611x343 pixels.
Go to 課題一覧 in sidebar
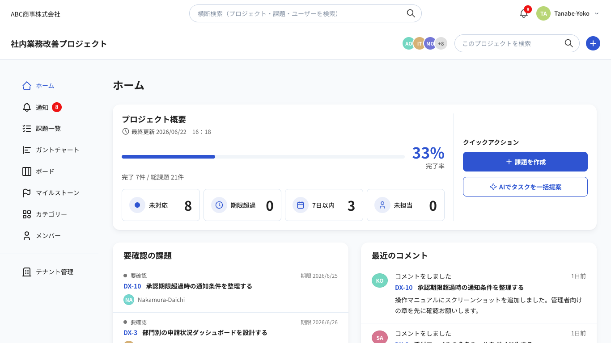tap(48, 129)
